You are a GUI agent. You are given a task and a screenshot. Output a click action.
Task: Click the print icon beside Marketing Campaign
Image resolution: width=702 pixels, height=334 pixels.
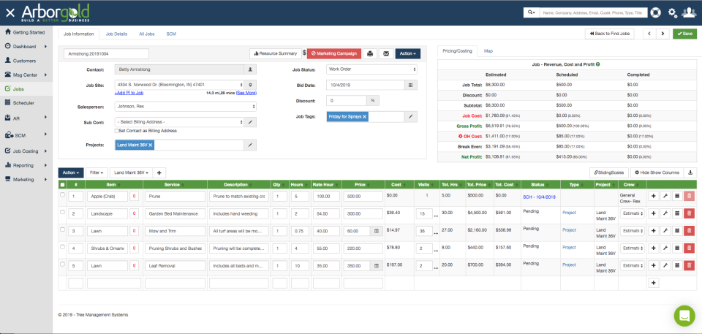click(370, 53)
